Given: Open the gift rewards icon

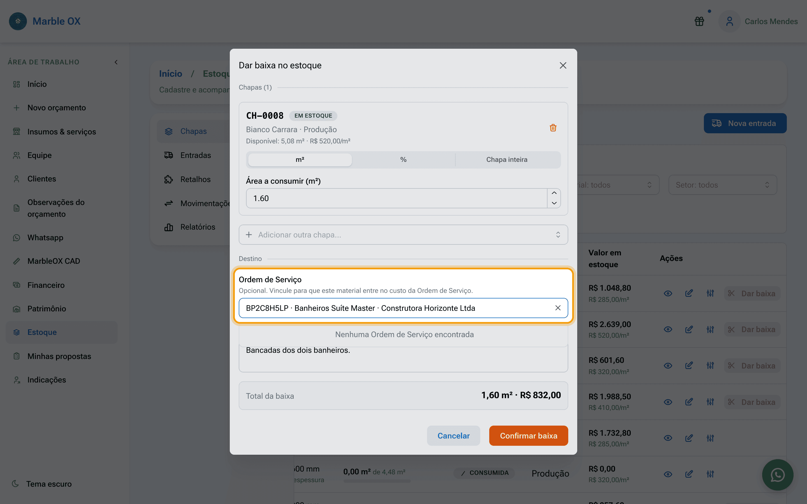Looking at the screenshot, I should pyautogui.click(x=699, y=21).
